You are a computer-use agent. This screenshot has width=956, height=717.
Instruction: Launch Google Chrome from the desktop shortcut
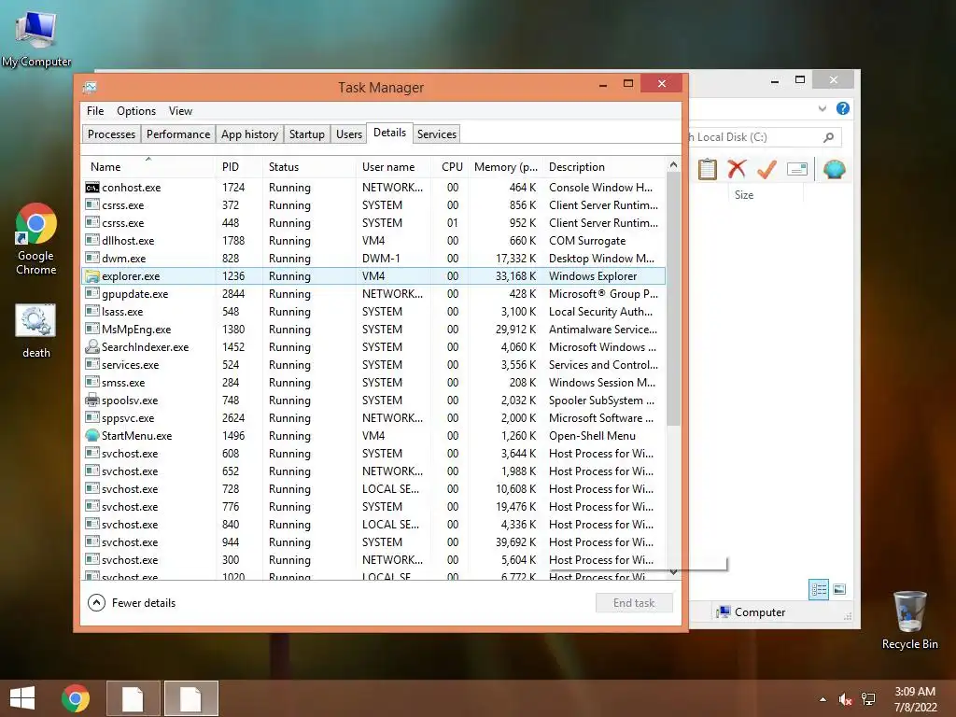coord(36,238)
